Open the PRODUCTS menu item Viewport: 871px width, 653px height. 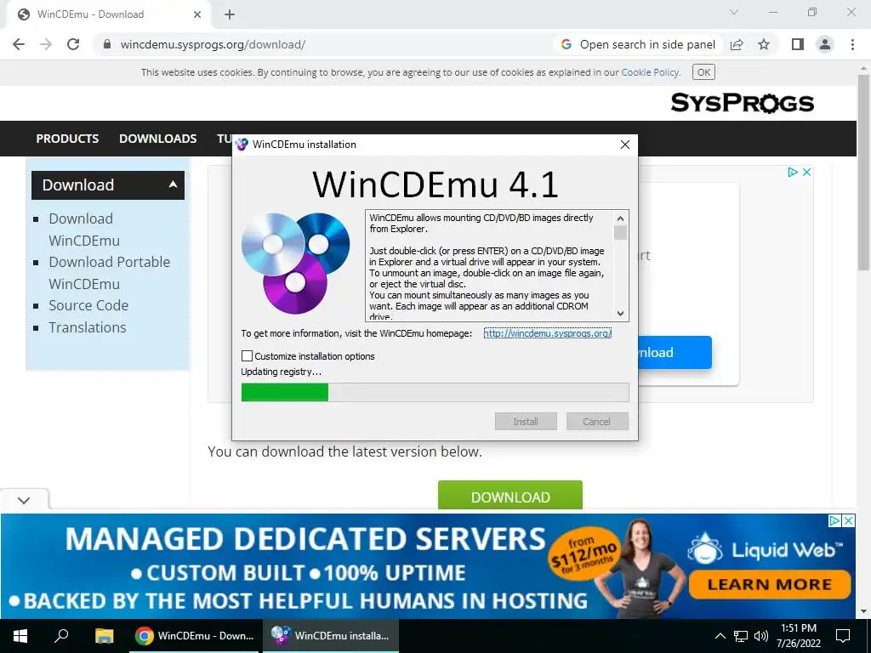click(67, 139)
